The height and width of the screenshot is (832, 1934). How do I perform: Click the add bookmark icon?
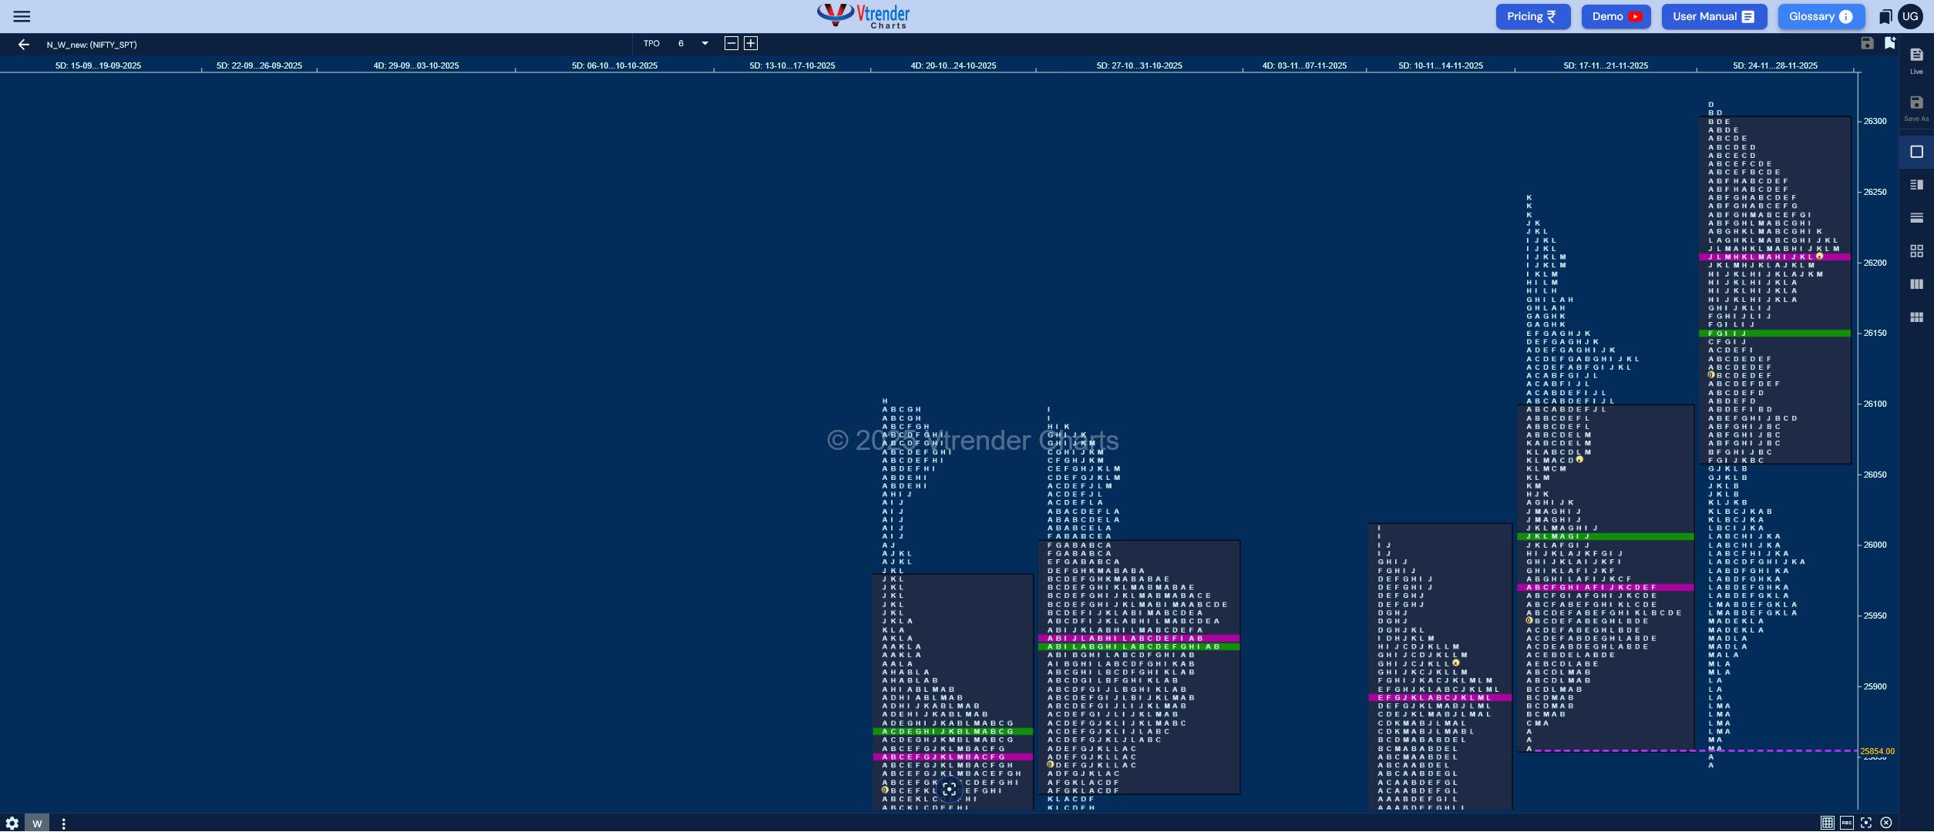tap(1890, 43)
